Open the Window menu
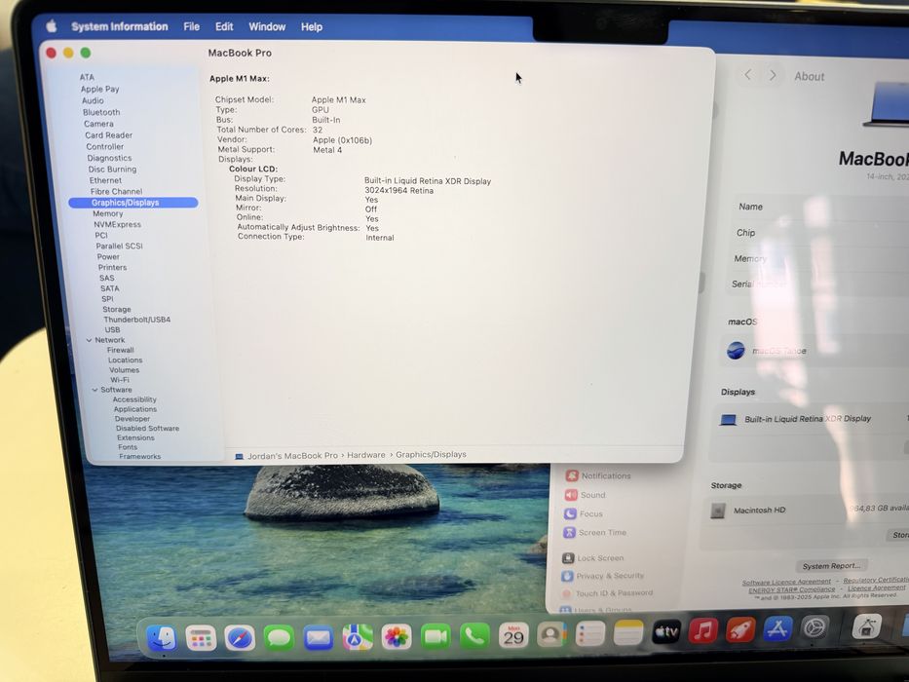The image size is (909, 682). (267, 26)
